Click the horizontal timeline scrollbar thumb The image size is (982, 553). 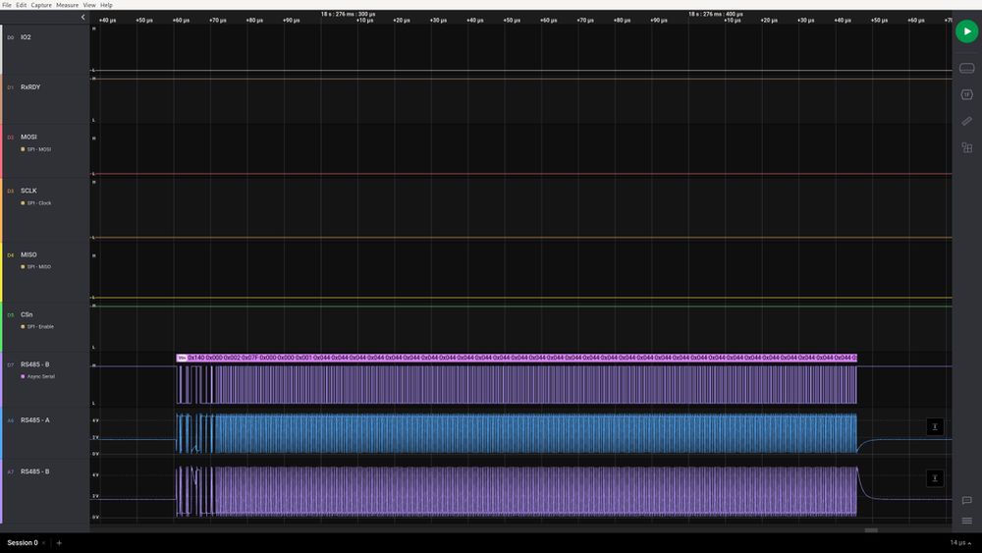pyautogui.click(x=870, y=530)
